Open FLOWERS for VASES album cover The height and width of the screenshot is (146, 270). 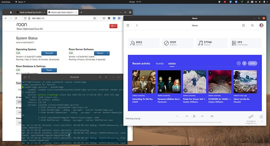pyautogui.click(x=220, y=82)
